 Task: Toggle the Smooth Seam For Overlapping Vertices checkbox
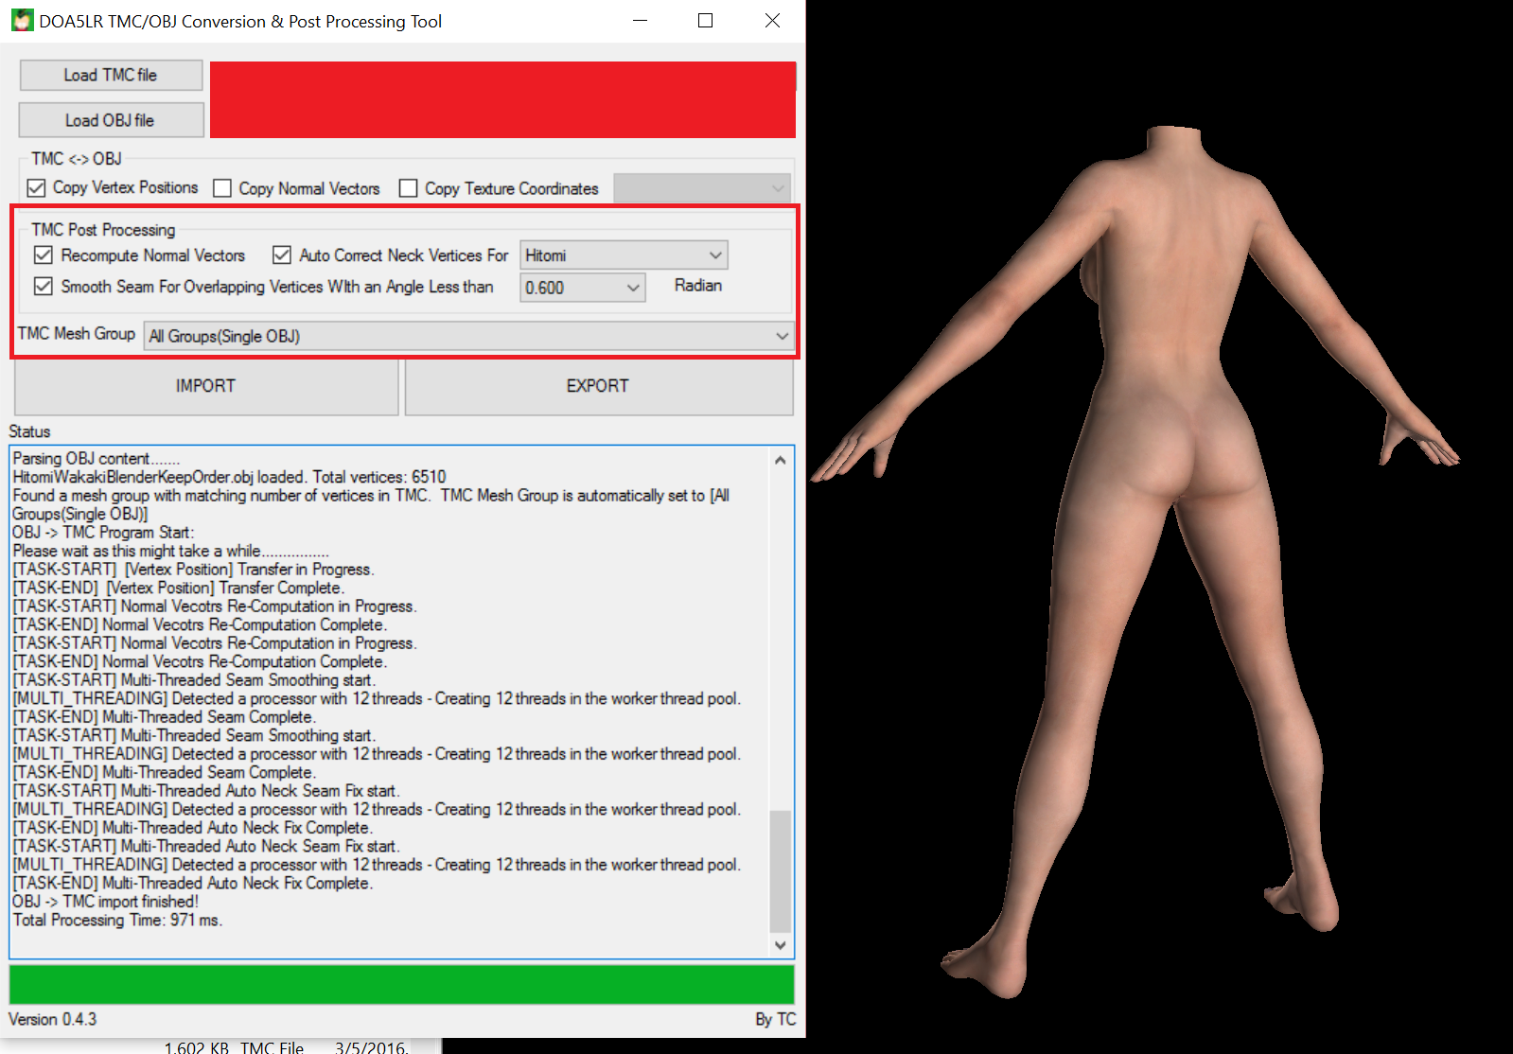(44, 286)
